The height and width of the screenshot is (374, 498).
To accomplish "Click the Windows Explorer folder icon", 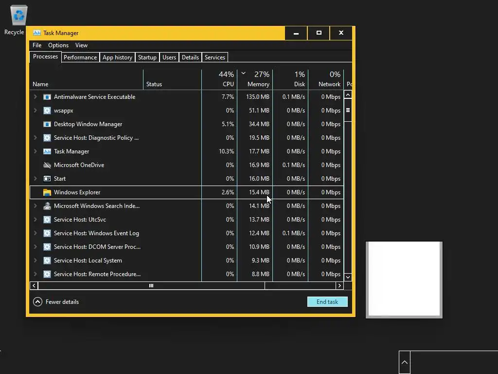I will (47, 192).
